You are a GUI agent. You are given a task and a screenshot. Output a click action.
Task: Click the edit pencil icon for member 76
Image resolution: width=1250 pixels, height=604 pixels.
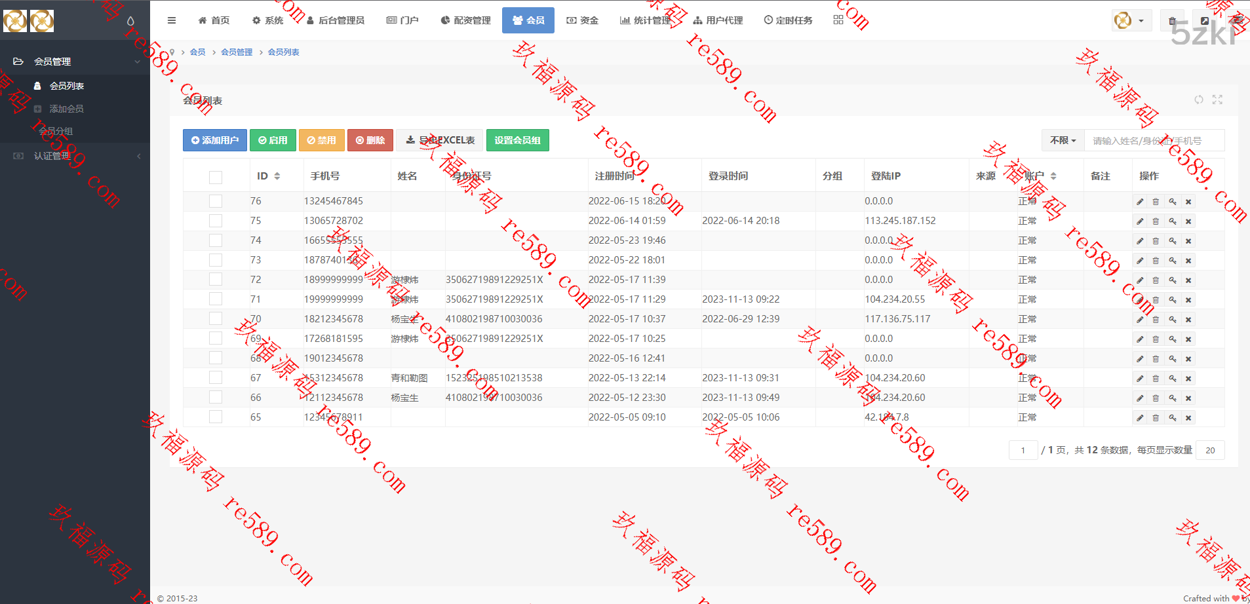[1140, 202]
